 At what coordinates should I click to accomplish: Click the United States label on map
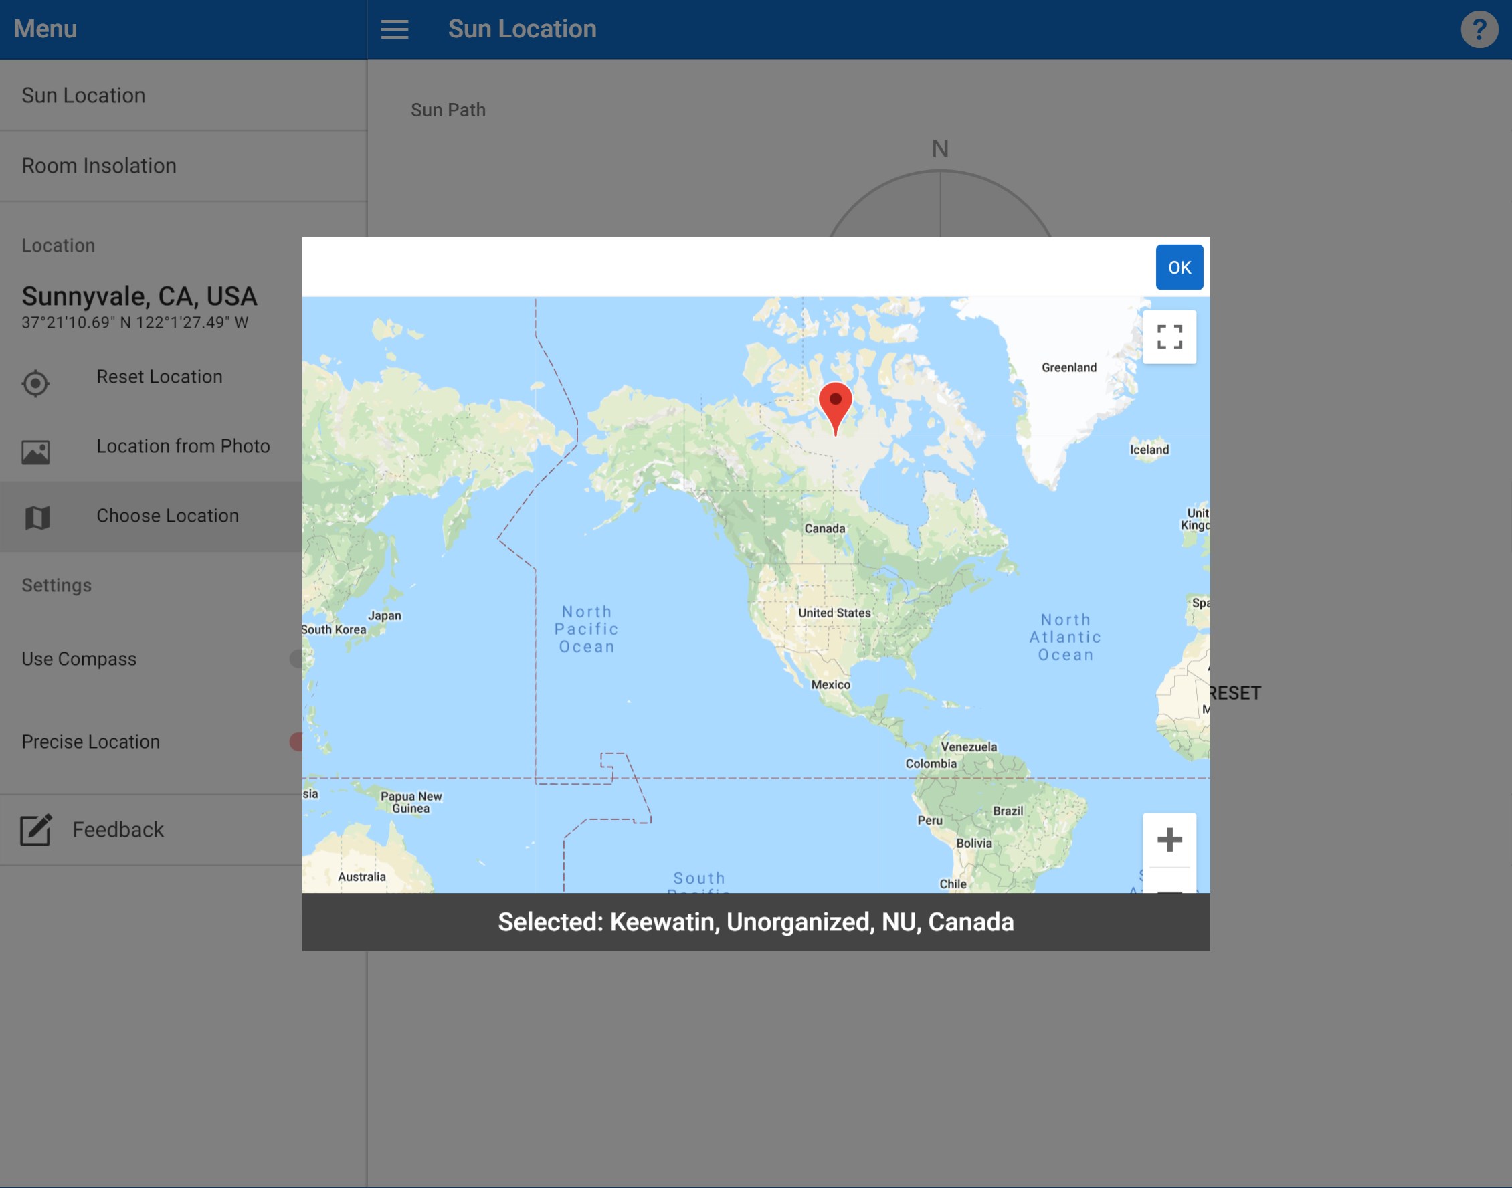pos(834,613)
